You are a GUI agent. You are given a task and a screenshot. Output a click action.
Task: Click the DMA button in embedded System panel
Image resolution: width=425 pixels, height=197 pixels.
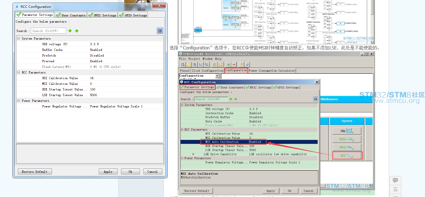[x=347, y=131]
